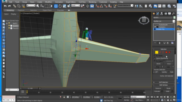The width and height of the screenshot is (182, 102).
Task: Toggle the selection lock icon in status bar
Action: pyautogui.click(x=64, y=97)
